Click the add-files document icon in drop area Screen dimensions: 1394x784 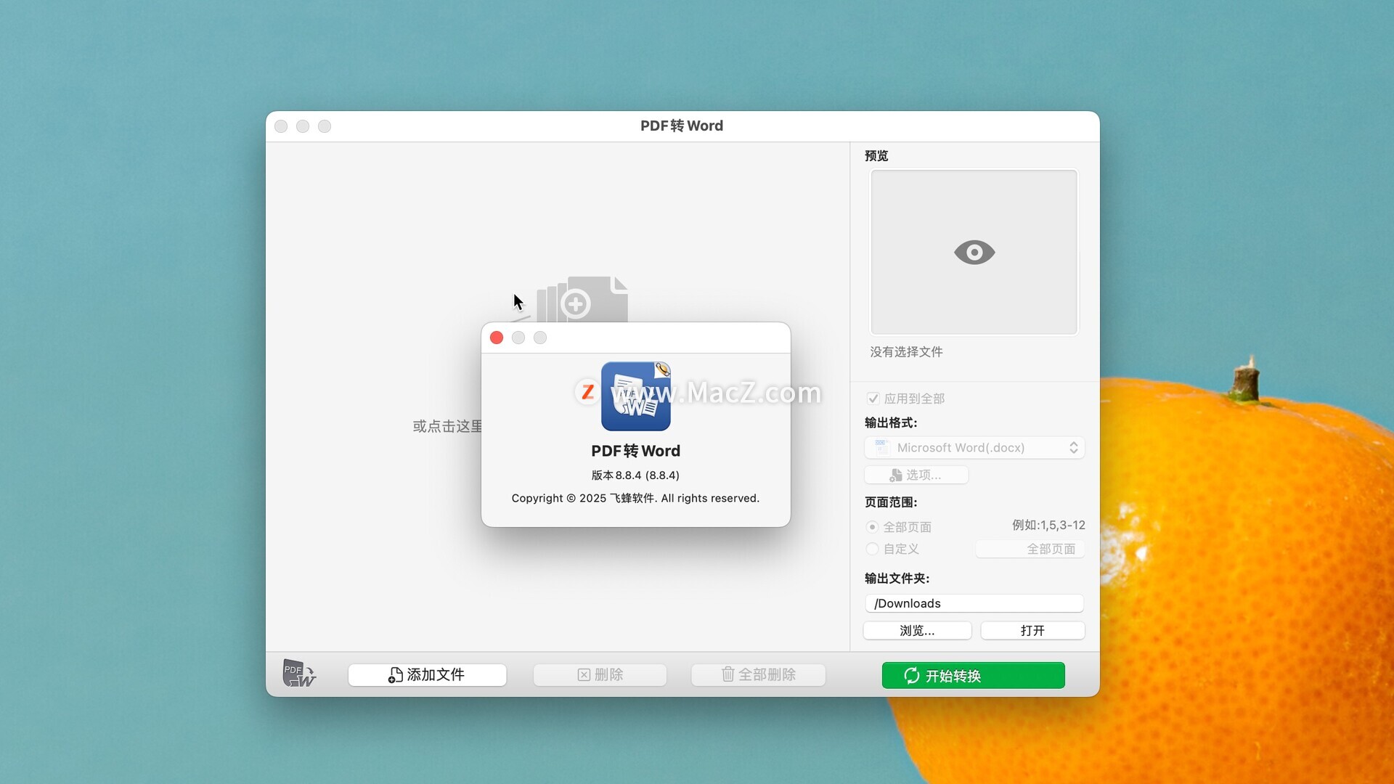coord(582,298)
